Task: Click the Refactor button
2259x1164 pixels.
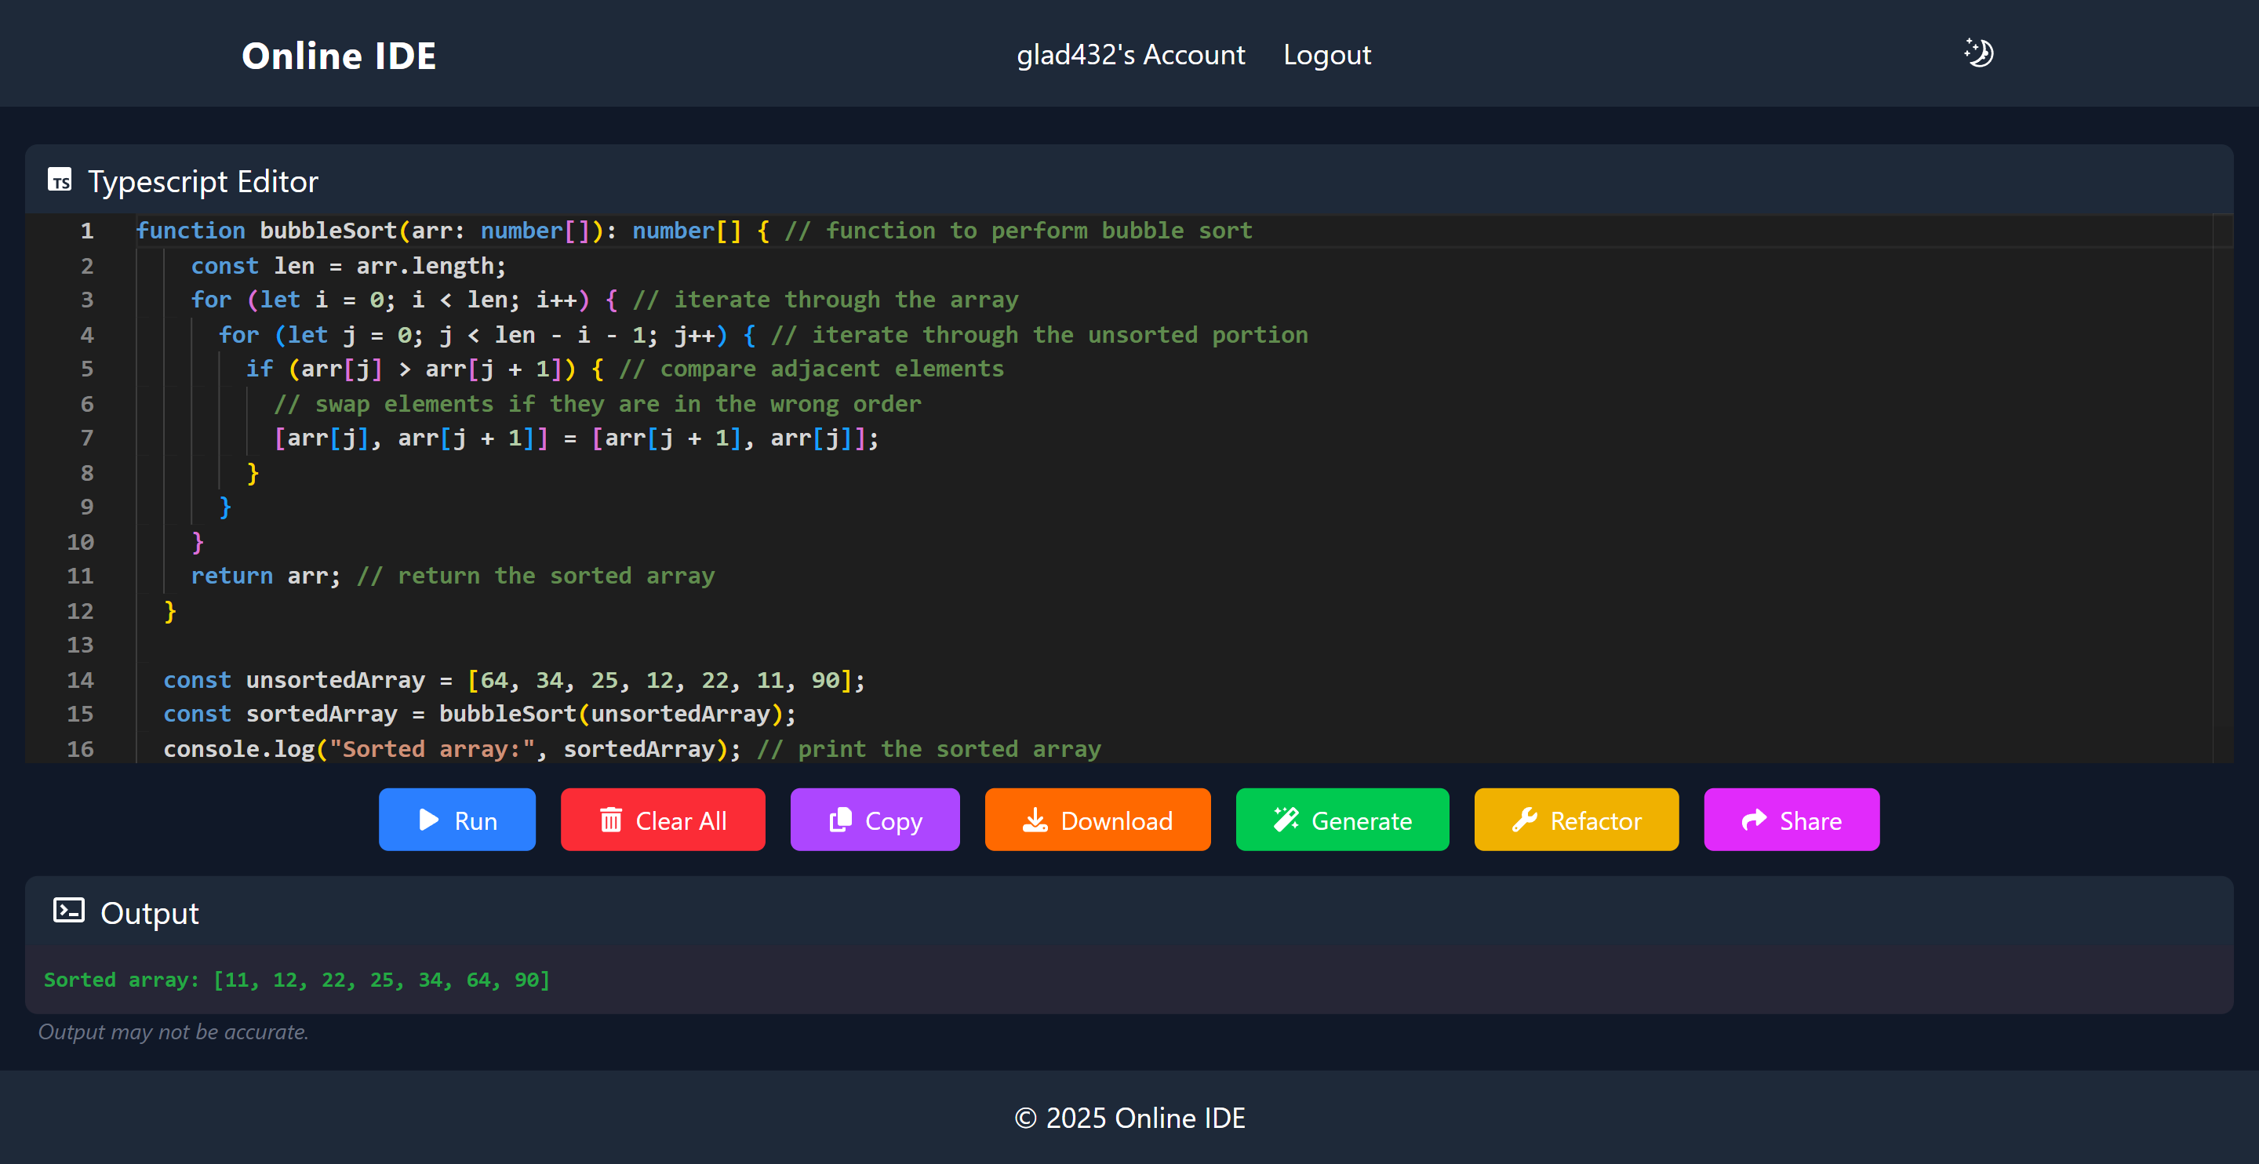Action: point(1577,820)
